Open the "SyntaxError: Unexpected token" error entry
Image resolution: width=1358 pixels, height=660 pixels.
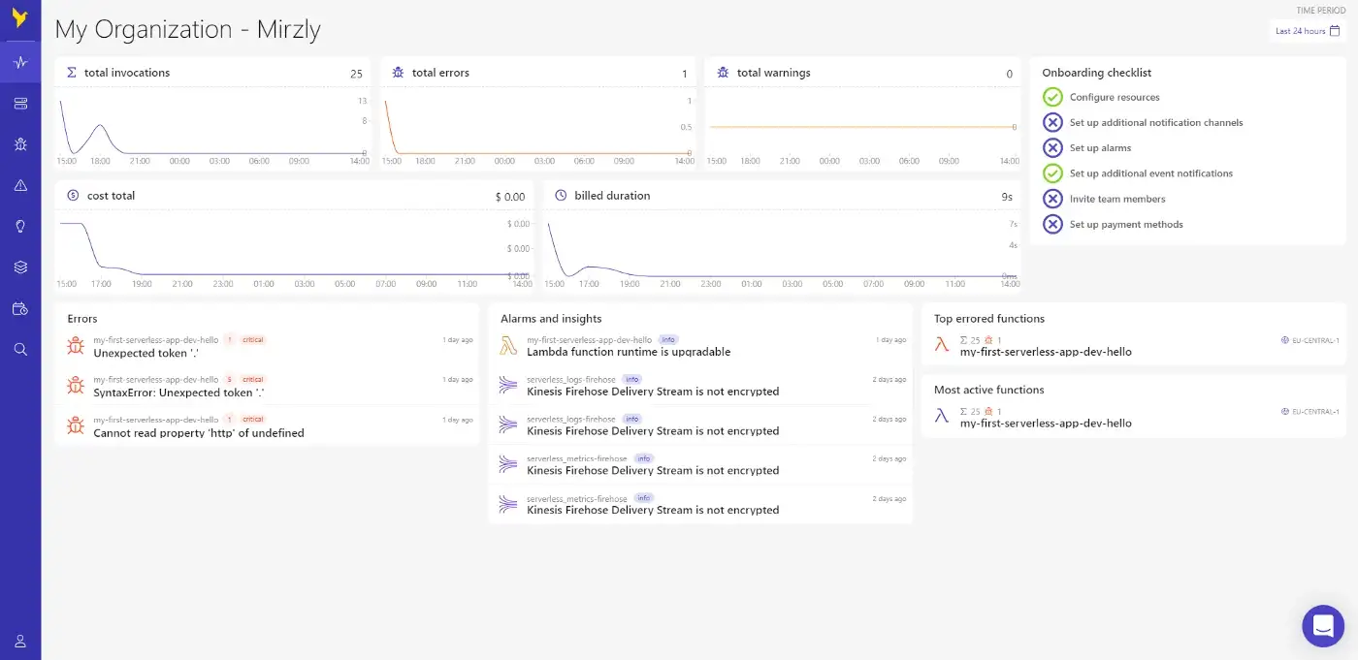(178, 393)
